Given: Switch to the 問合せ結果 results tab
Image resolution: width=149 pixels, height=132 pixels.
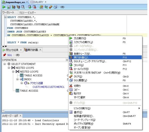Looking at the screenshot, I should (12, 50).
